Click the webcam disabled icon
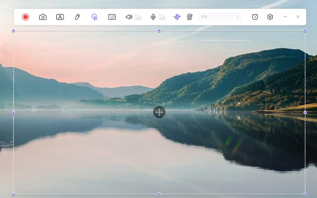The image size is (317, 198). coord(189,17)
